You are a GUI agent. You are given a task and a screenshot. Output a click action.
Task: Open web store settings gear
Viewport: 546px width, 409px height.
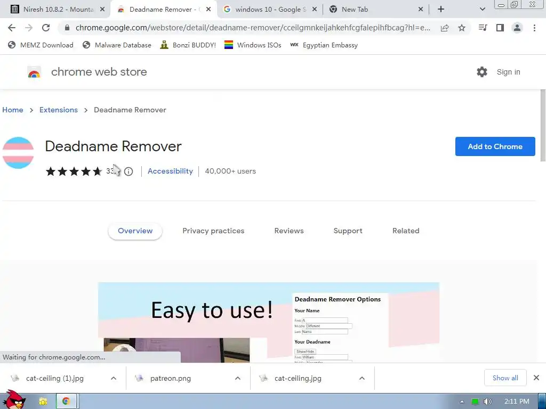[x=482, y=72]
